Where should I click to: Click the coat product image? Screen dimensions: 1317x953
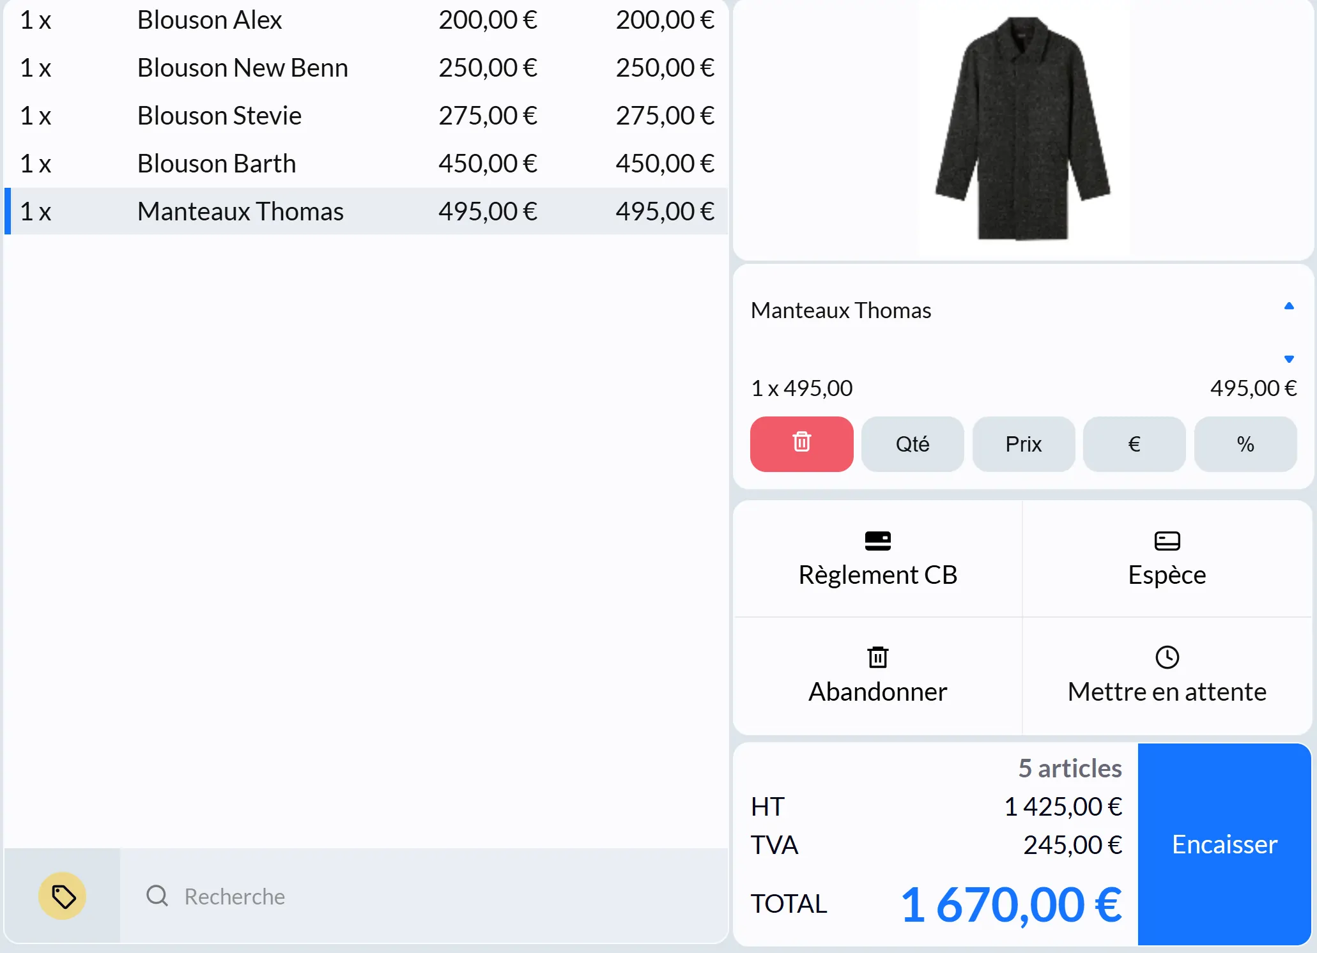(x=1022, y=128)
